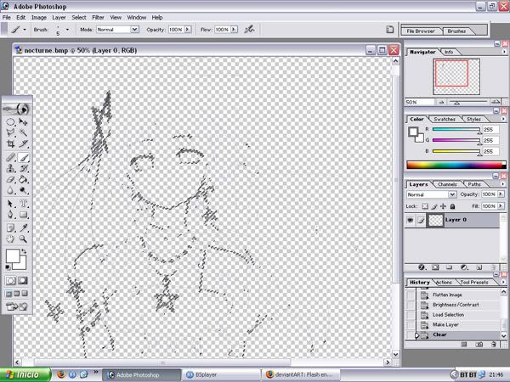Toggle Lock image pixels
Image resolution: width=510 pixels, height=382 pixels.
pos(434,206)
